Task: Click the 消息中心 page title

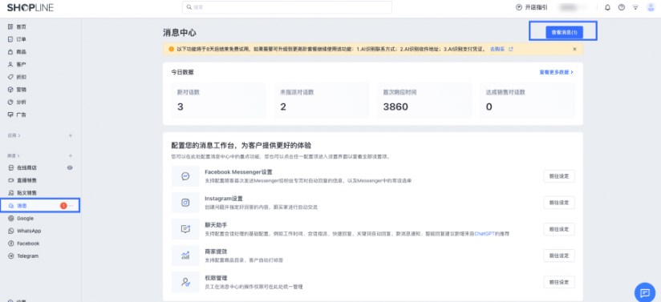Action: [180, 33]
